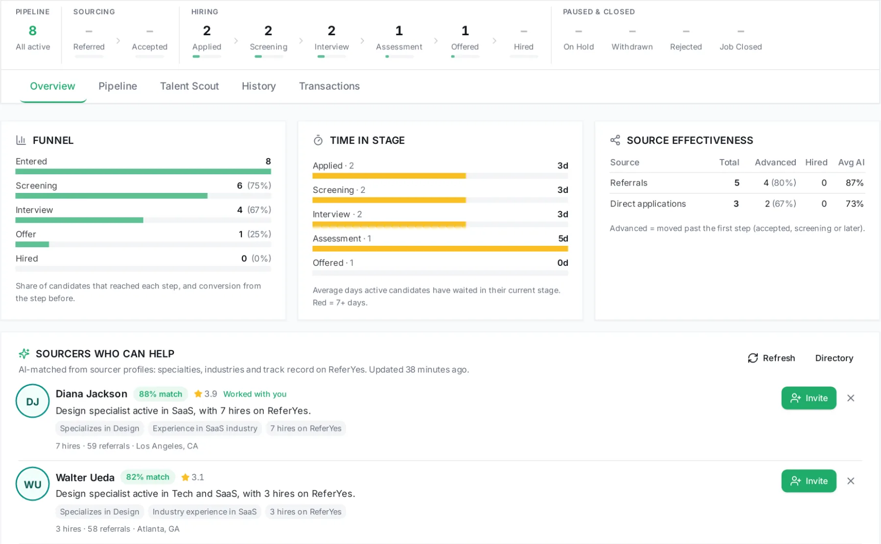881x544 pixels.
Task: Invite Walter Ueda
Action: point(809,481)
